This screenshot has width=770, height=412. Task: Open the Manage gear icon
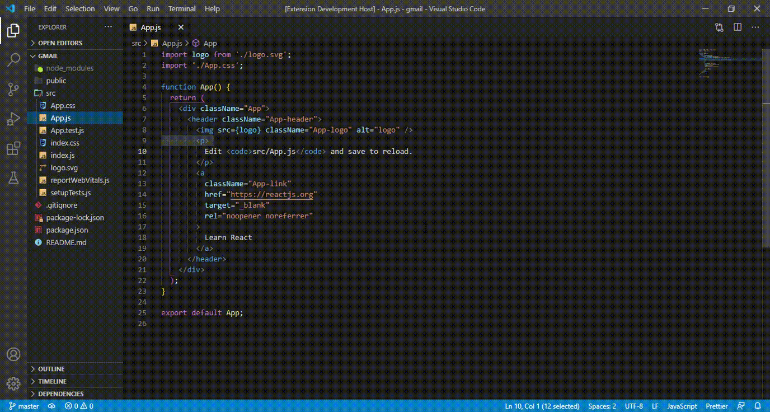[13, 383]
